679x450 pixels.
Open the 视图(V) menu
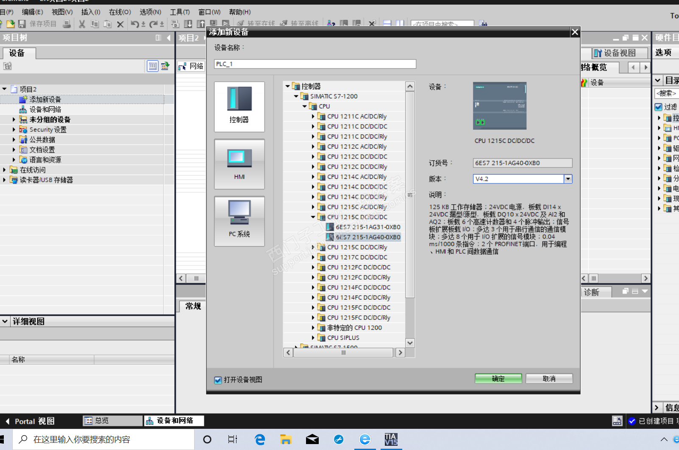[62, 12]
